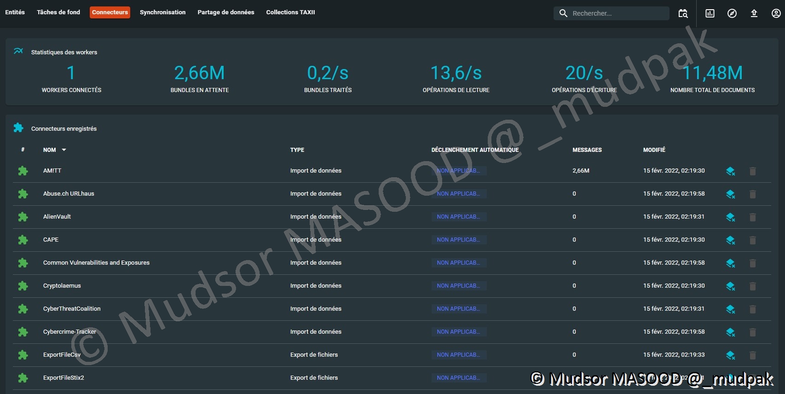Open the user profile account icon
The height and width of the screenshot is (394, 785).
(776, 13)
